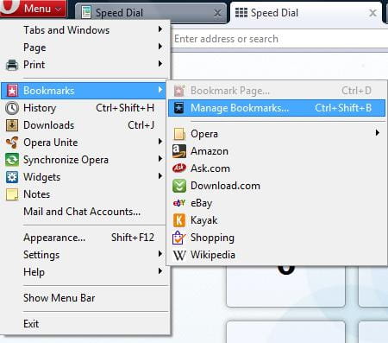Open the Ask.com bookmark

click(x=277, y=168)
